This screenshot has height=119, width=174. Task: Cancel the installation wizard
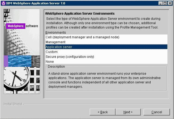coord(157,112)
